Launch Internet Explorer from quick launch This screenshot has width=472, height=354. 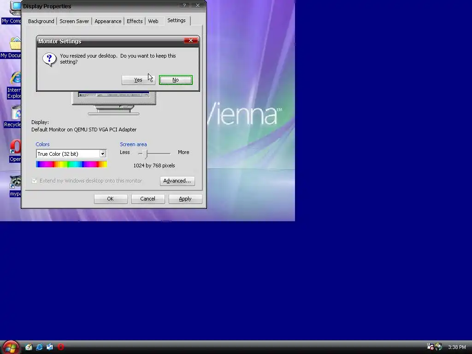[x=40, y=347]
